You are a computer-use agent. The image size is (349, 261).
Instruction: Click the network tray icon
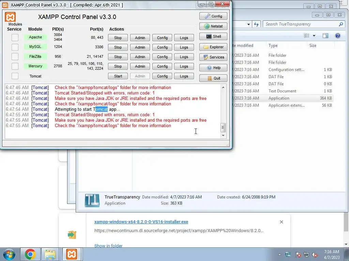(x=306, y=254)
